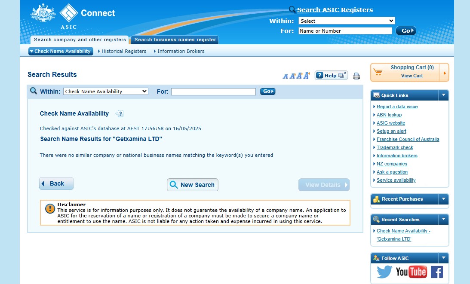This screenshot has height=284, width=470.
Task: Click the Follow ASIC people icon
Action: pyautogui.click(x=376, y=258)
